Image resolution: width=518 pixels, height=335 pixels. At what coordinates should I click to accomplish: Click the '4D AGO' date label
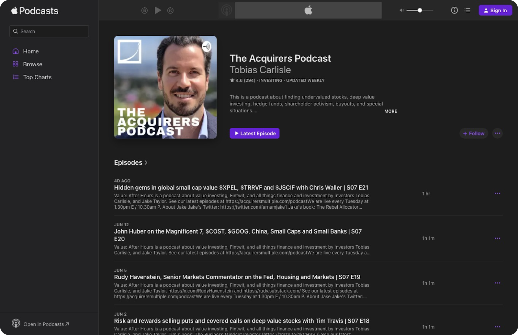coord(122,181)
